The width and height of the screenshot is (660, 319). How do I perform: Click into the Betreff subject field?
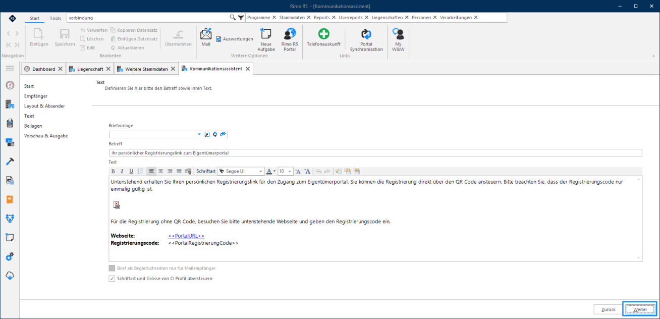[375, 152]
